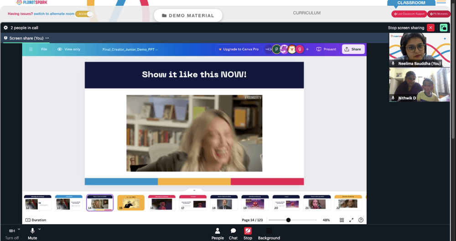Select yellow slide 15 thumbnail
The height and width of the screenshot is (241, 456).
pos(131,203)
